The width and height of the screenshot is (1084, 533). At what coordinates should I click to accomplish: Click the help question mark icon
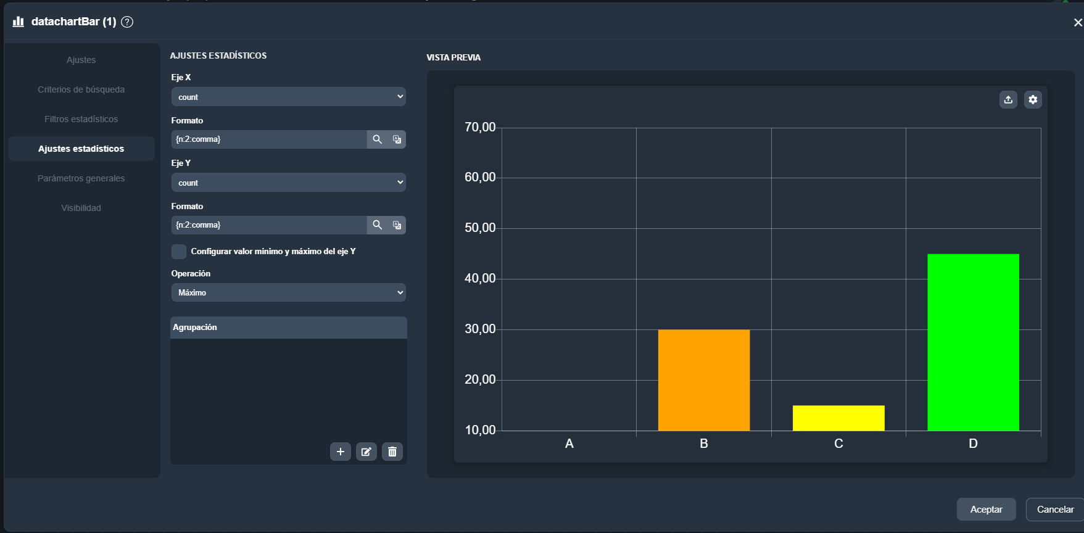click(127, 22)
